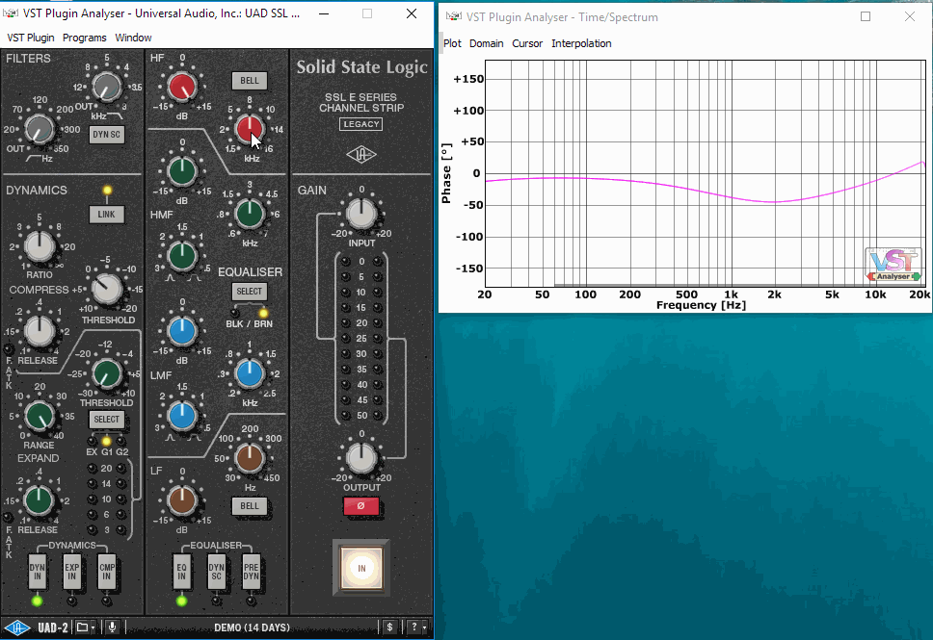
Task: Expand the folder dropdown arrow in UAD toolbar
Action: pyautogui.click(x=93, y=628)
